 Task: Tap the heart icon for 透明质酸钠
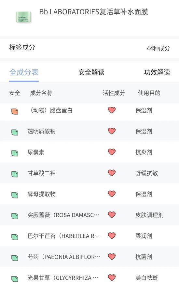pyautogui.click(x=112, y=131)
